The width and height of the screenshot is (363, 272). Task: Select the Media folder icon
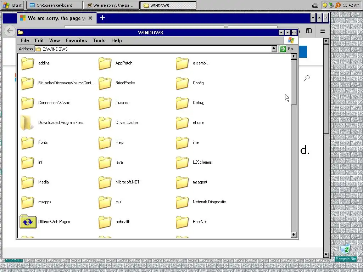[28, 182]
